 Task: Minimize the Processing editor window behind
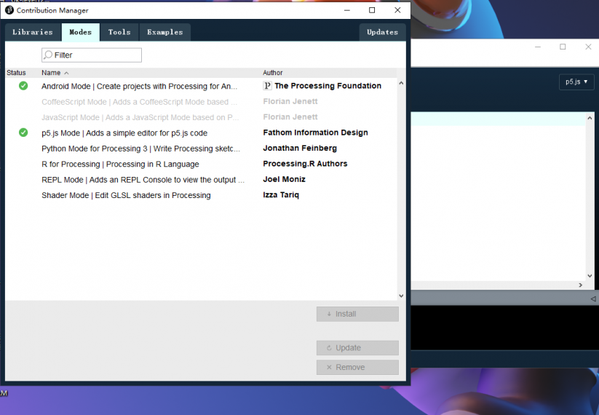coord(538,47)
